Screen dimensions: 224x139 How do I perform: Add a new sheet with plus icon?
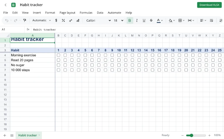tap(5, 135)
